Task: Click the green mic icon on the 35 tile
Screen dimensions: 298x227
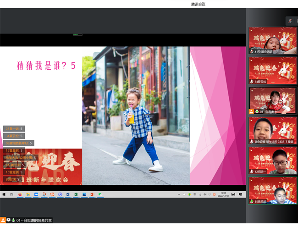Action: (252, 201)
